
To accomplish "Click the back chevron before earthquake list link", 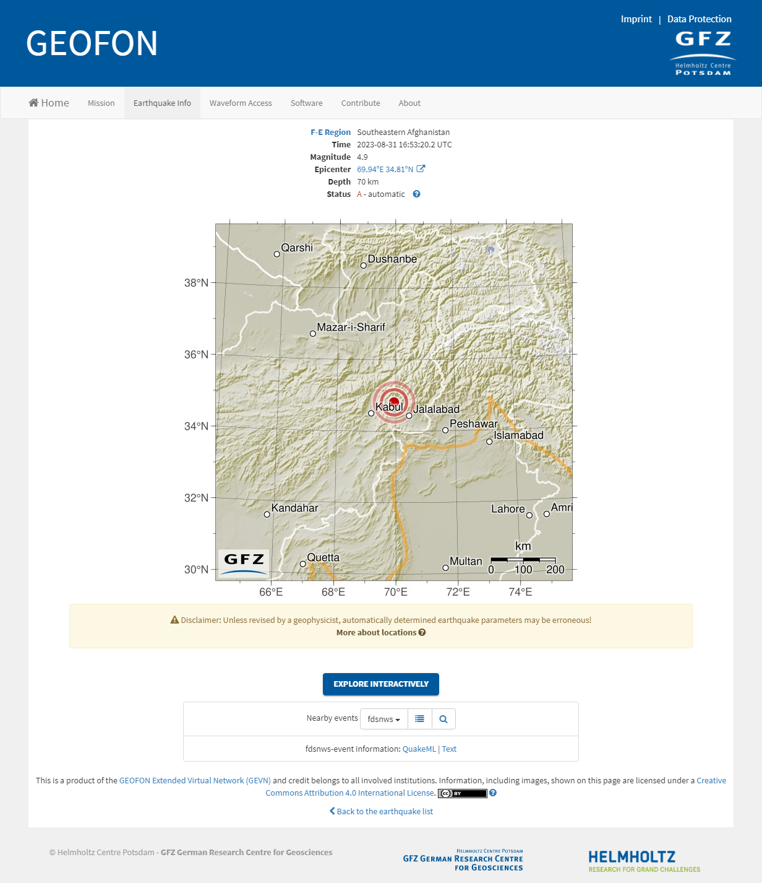I will [332, 811].
